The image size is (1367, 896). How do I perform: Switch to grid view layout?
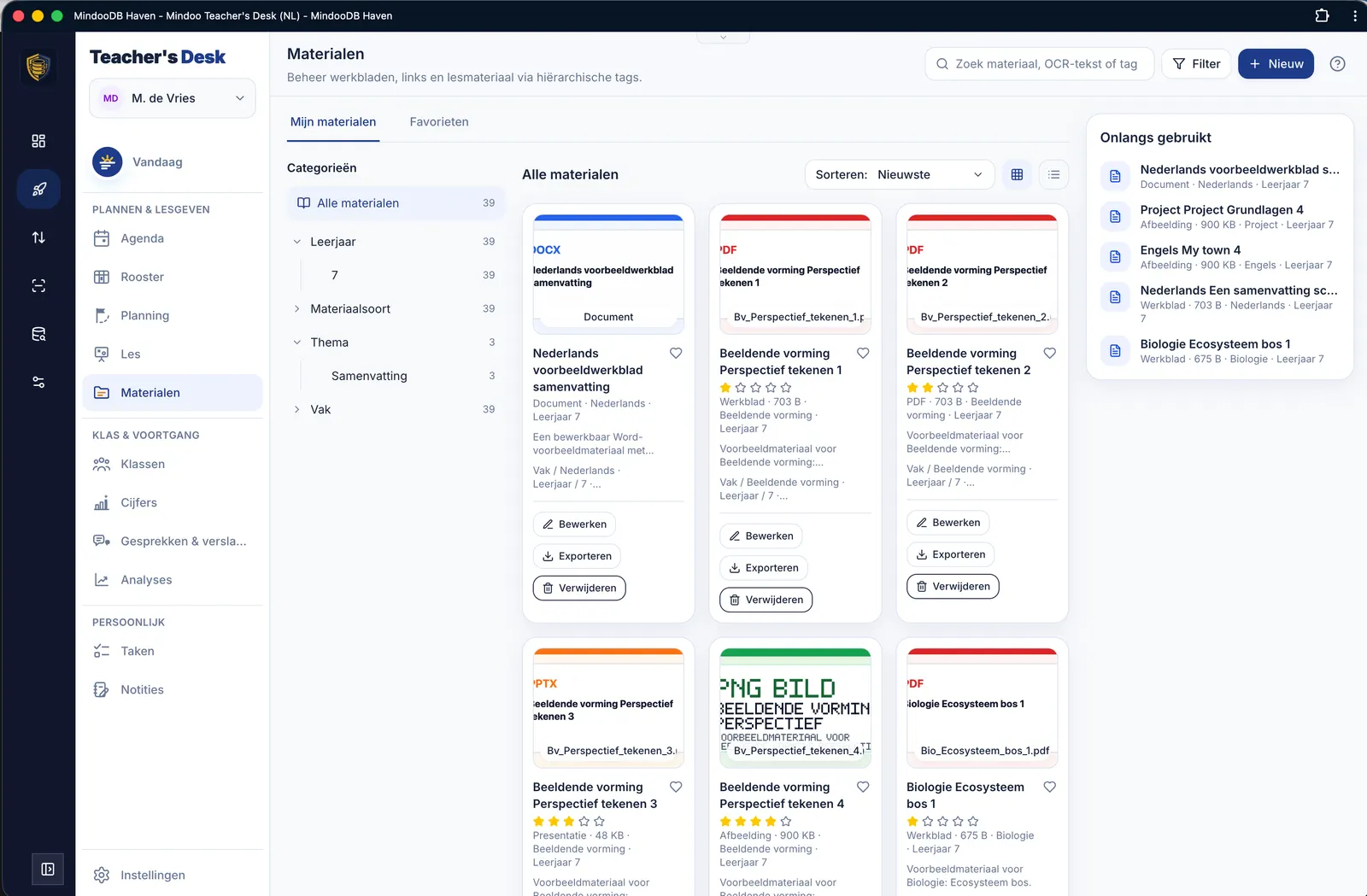[1017, 174]
